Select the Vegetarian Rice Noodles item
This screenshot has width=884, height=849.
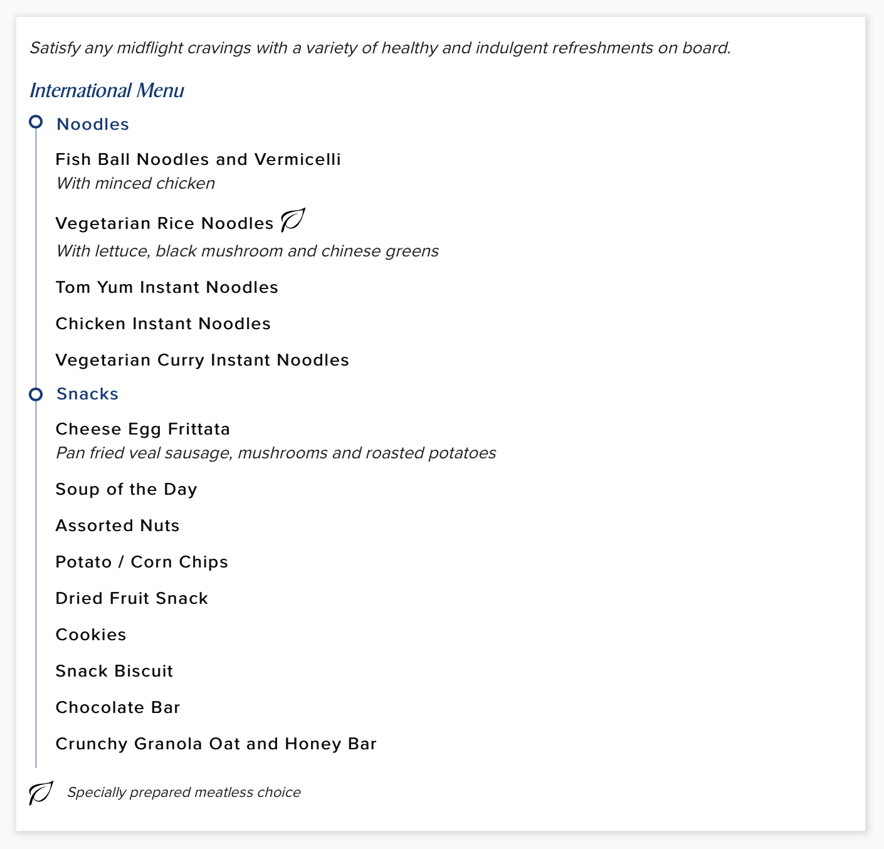point(165,223)
